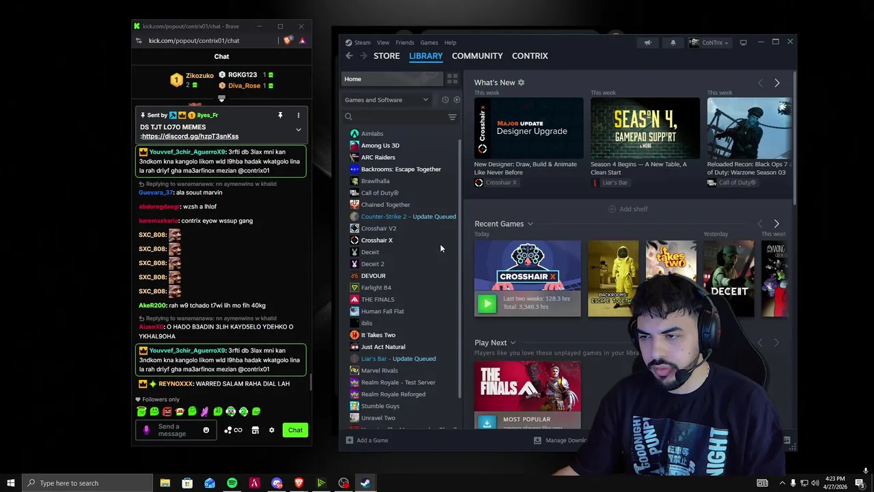
Task: Expand the Games and Software dropdown
Action: pyautogui.click(x=386, y=100)
